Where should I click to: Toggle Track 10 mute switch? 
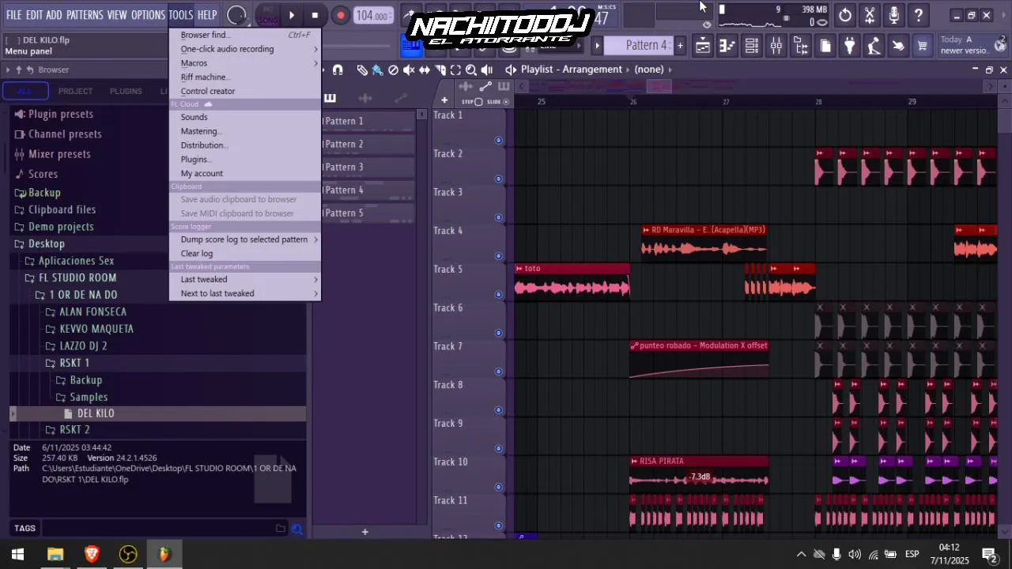click(x=498, y=488)
